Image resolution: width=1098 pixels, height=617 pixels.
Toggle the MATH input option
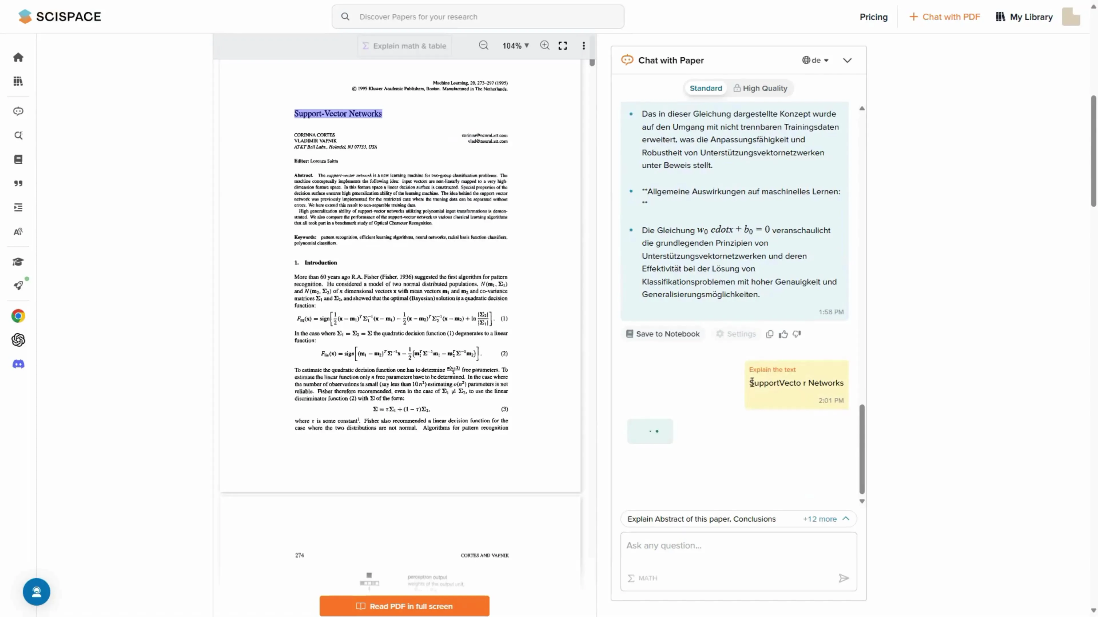642,578
